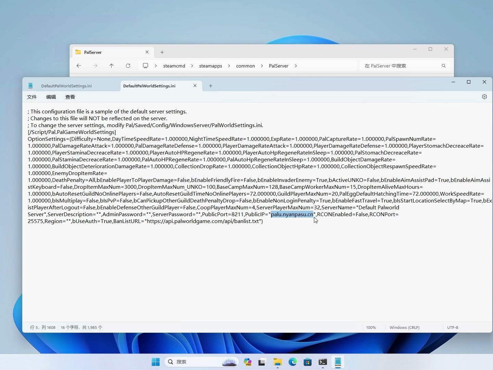
Task: Navigate to steamcmd in the breadcrumb
Action: tap(174, 66)
